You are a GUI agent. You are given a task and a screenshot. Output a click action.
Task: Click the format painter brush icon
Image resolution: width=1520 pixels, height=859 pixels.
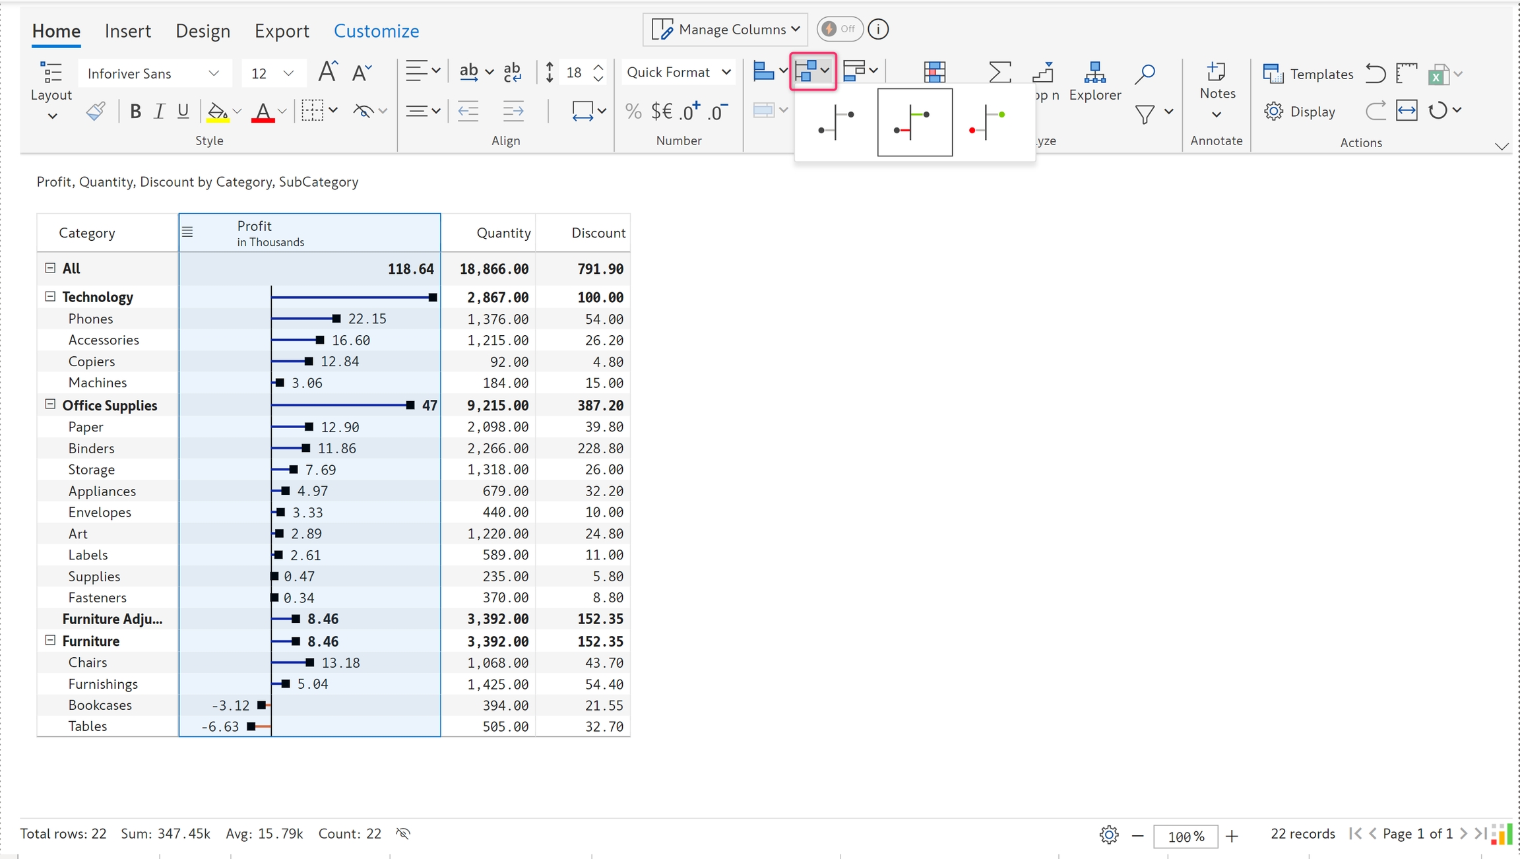pos(96,111)
